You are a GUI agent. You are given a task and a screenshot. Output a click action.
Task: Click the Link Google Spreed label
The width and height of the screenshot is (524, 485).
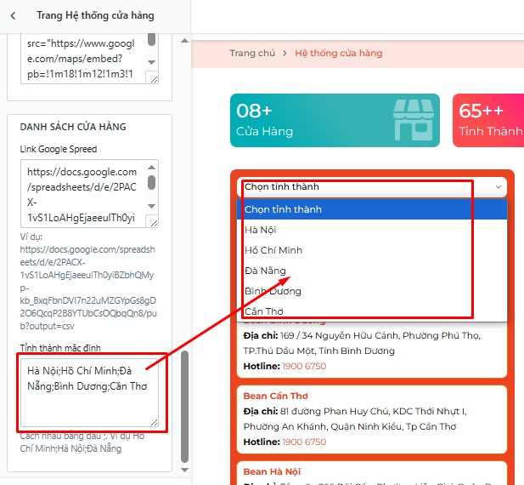[59, 149]
